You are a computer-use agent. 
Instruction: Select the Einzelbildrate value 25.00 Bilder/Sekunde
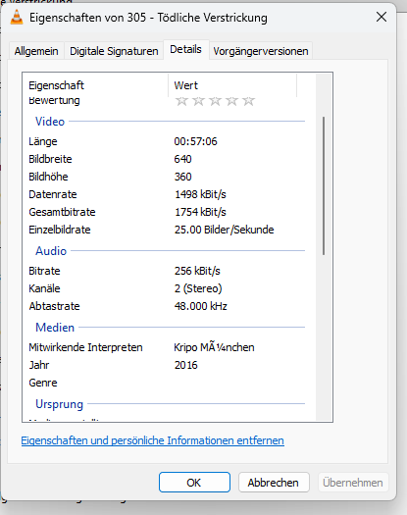coord(224,230)
